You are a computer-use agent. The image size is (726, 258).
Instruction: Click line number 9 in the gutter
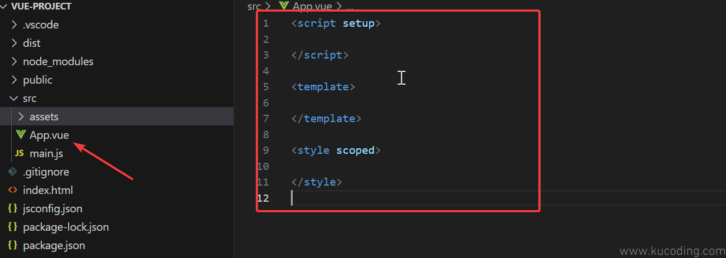[265, 150]
